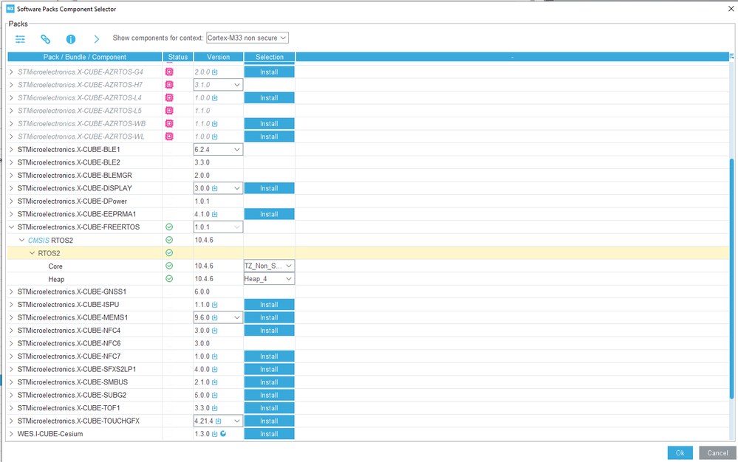Click the MX app icon in title bar
This screenshot has height=462, width=738.
coord(10,8)
